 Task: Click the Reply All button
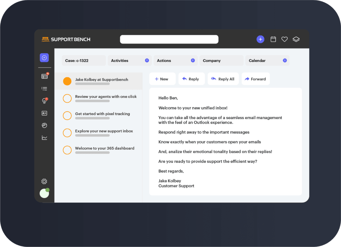click(x=223, y=79)
